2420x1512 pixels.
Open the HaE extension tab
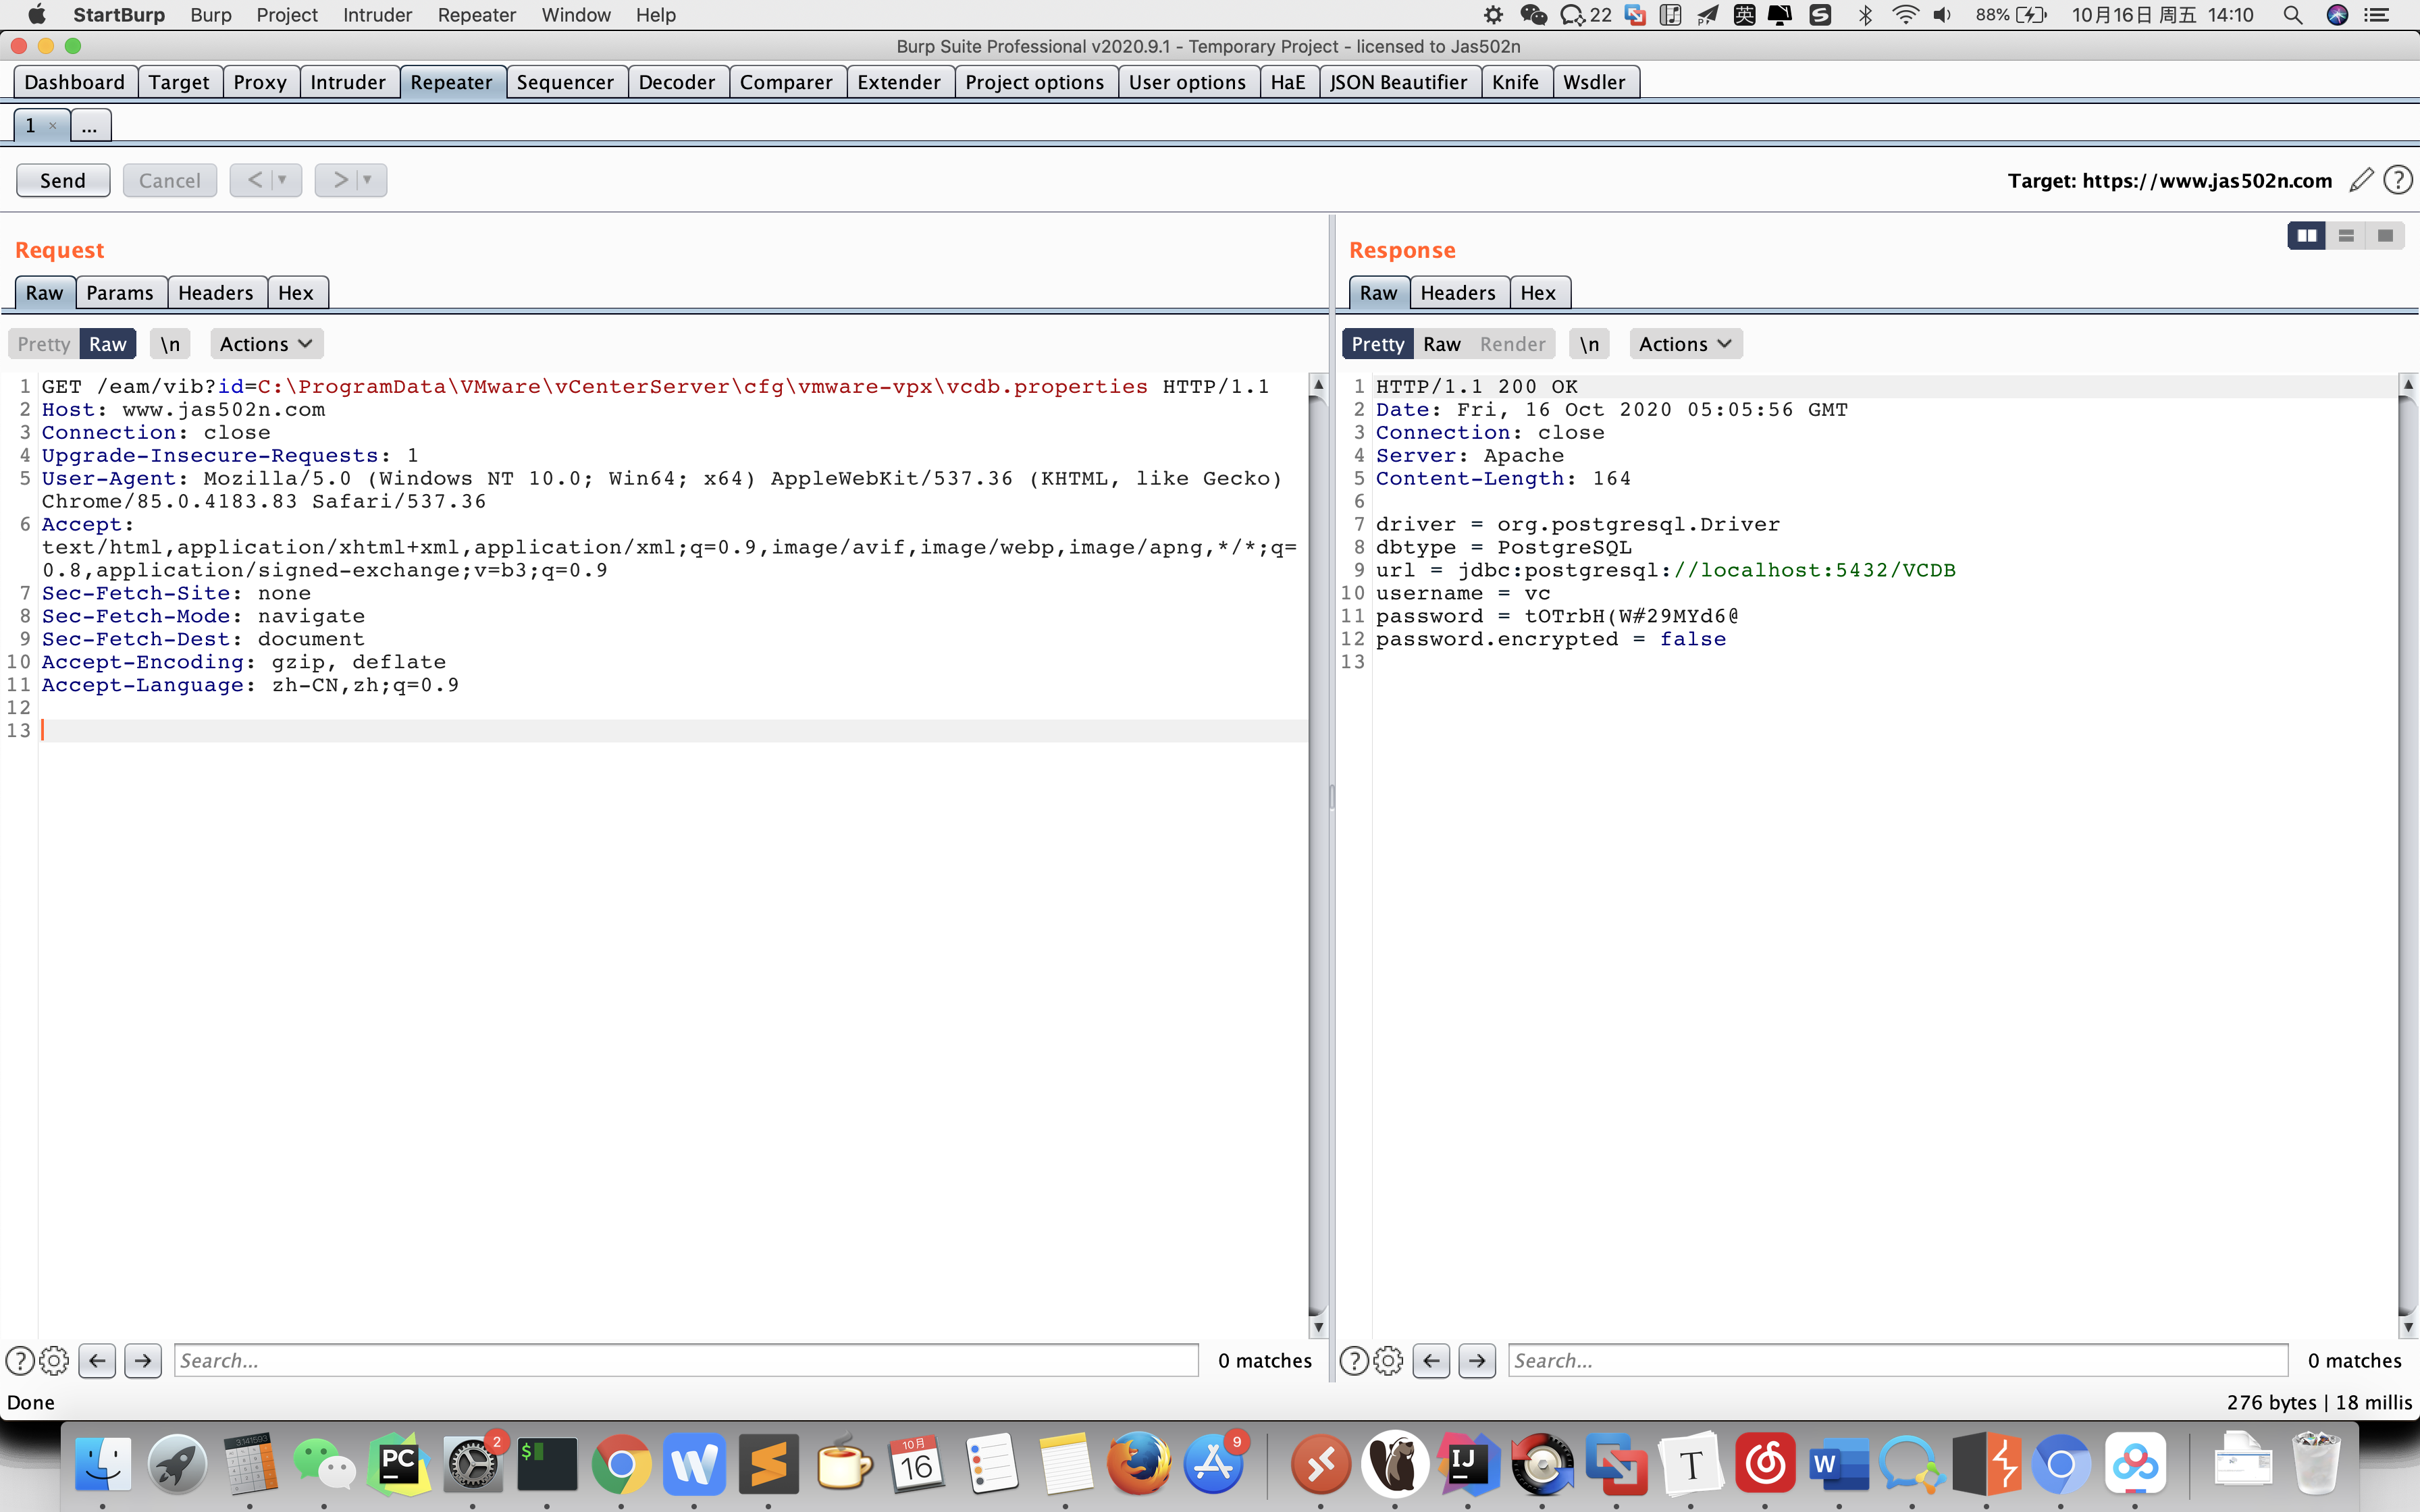[1288, 82]
